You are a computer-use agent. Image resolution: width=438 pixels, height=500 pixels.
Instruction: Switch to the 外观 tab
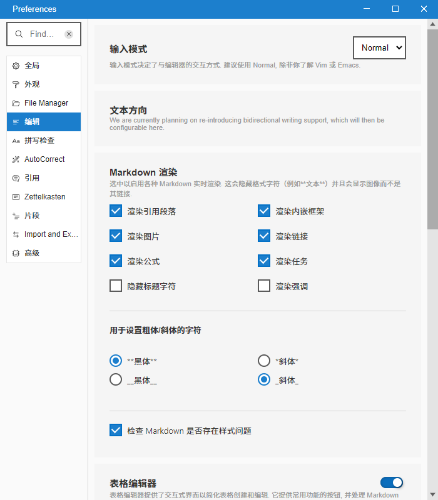click(44, 84)
